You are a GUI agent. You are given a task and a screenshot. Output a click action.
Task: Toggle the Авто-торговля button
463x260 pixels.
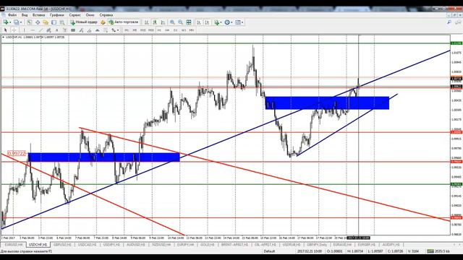[124, 22]
